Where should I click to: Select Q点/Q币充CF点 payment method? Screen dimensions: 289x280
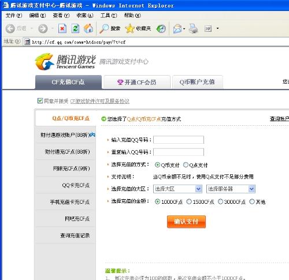pos(66,118)
